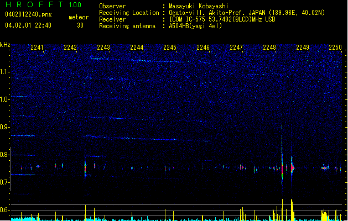This screenshot has height=221, width=348.
Task: Click the 2247 time marker
Action: pyautogui.click(x=236, y=47)
